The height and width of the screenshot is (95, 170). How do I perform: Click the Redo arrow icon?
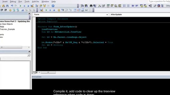pyautogui.click(x=16, y=6)
